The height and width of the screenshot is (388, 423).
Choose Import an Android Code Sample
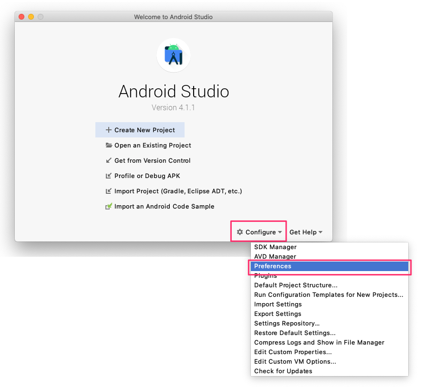(x=160, y=206)
